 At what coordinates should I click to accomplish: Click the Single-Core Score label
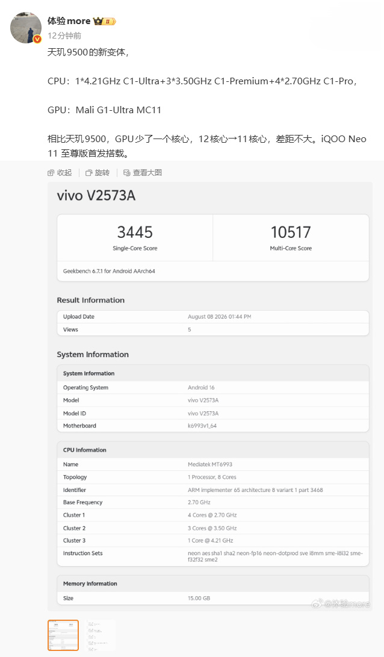coord(135,249)
